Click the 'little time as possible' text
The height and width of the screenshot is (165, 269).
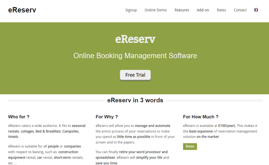click(133, 137)
